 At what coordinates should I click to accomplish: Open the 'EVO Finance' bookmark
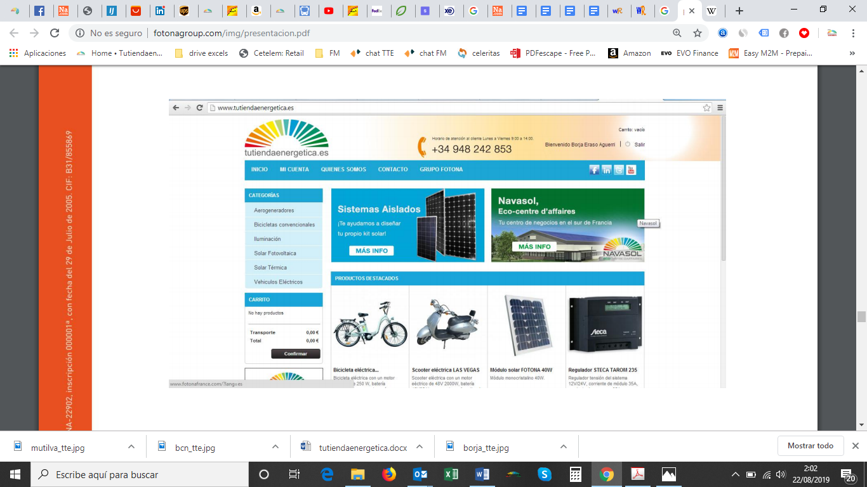[x=690, y=53]
